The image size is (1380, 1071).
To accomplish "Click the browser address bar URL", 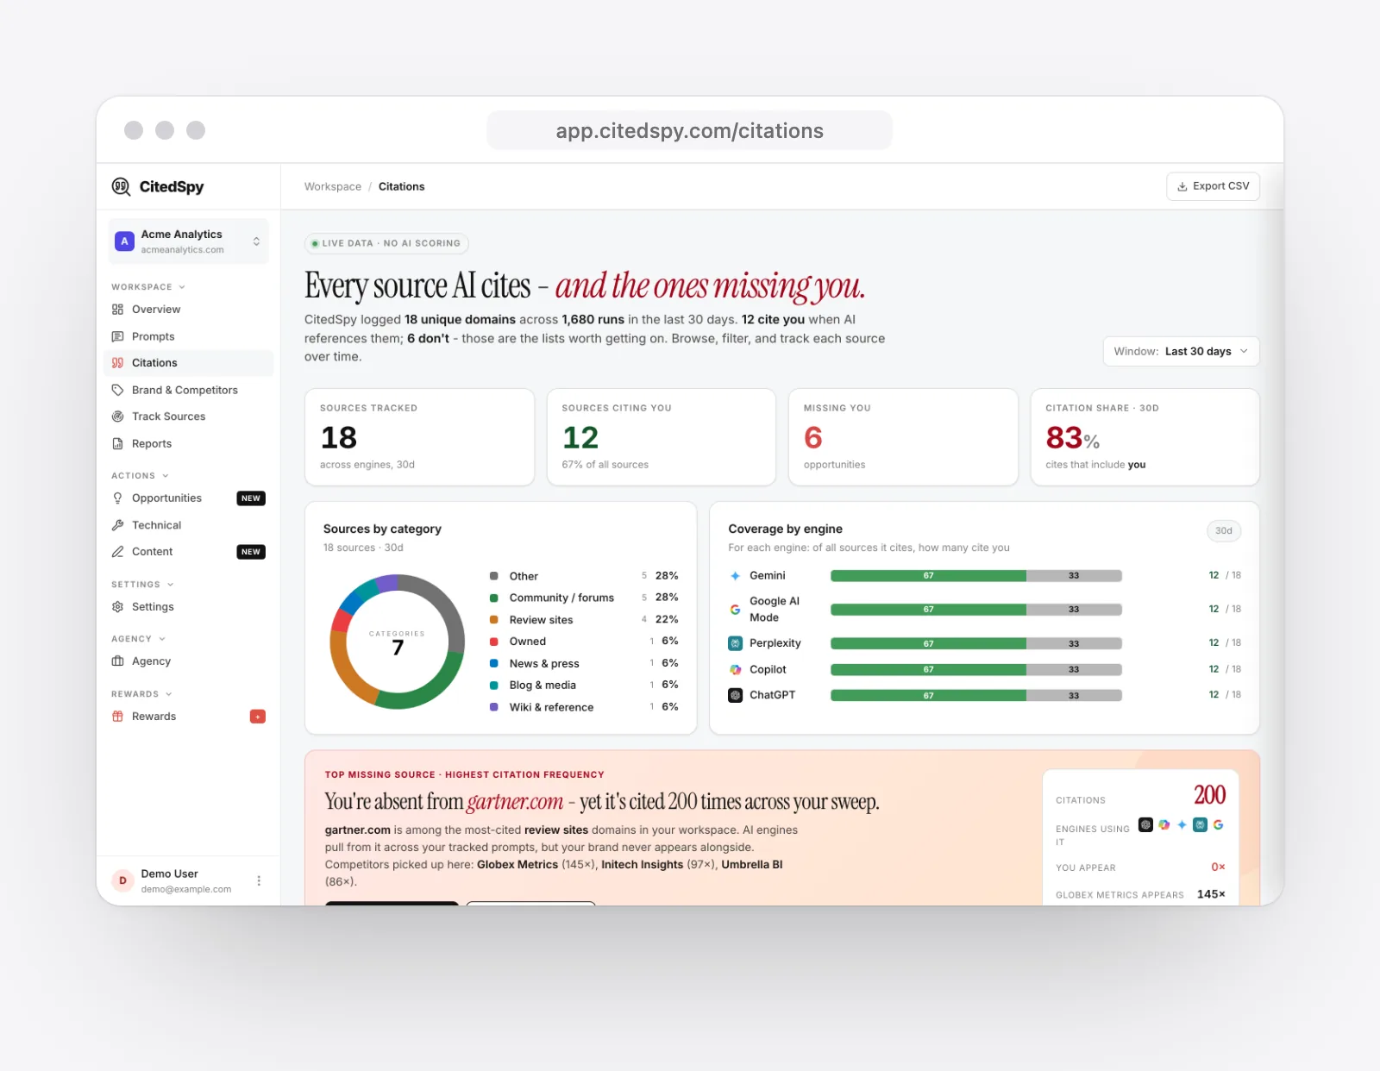I will tap(690, 131).
